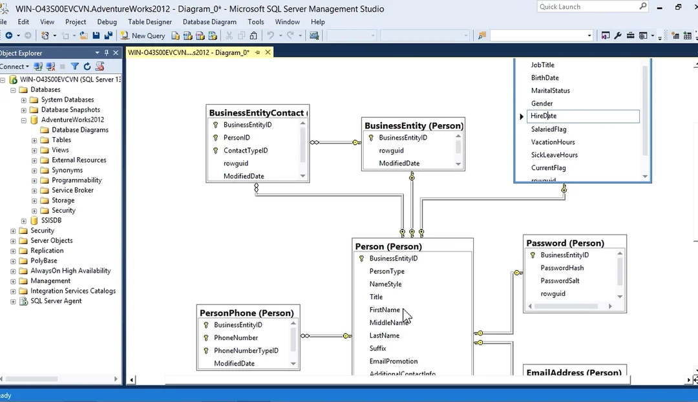This screenshot has width=698, height=402.
Task: Click the New Table diagram toolbar icon
Action: click(x=675, y=36)
